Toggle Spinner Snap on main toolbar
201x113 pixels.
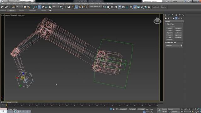tap(83, 7)
